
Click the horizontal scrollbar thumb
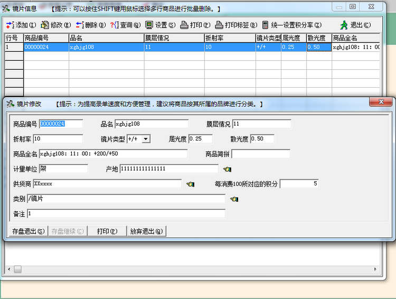tap(17, 269)
